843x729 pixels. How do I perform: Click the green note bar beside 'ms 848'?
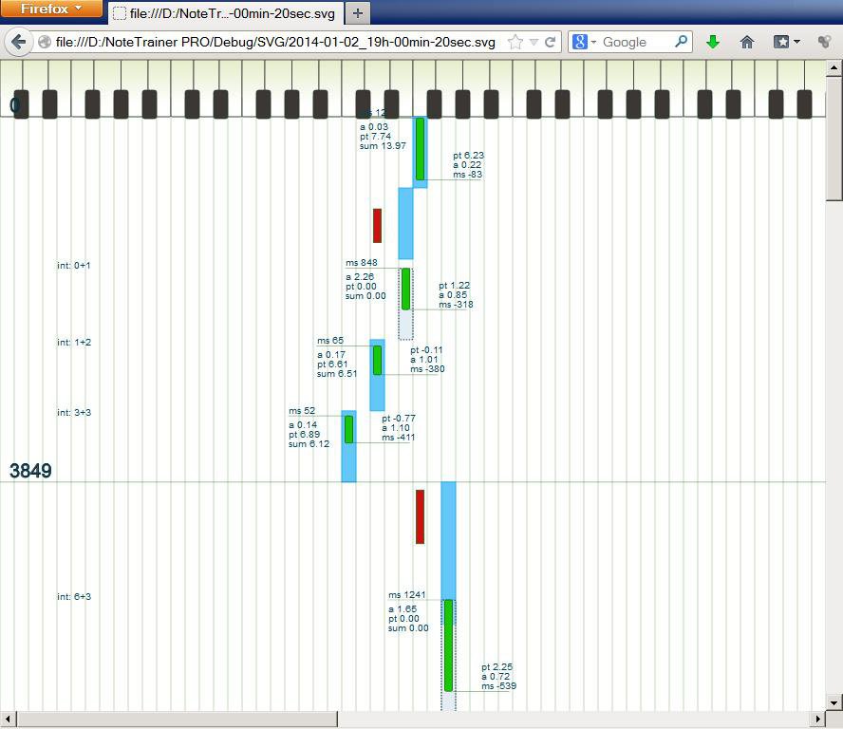tap(406, 290)
